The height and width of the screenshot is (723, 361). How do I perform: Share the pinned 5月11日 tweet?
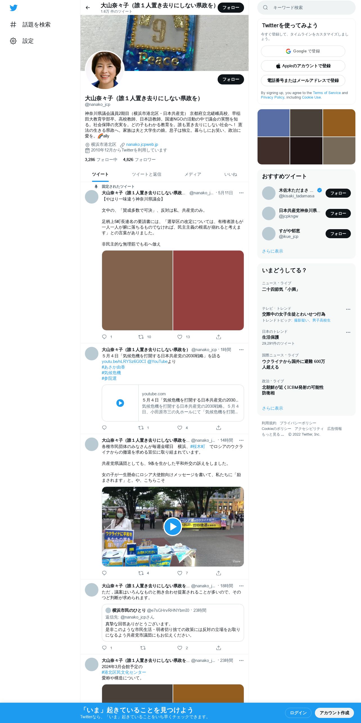pyautogui.click(x=218, y=337)
